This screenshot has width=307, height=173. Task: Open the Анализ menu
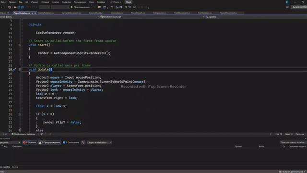[56, 2]
